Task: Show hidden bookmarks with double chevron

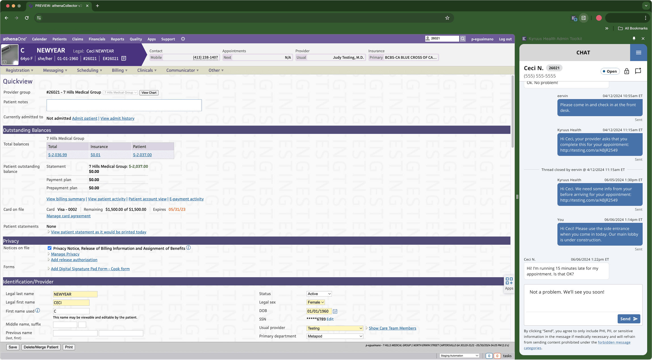Action: click(x=607, y=28)
